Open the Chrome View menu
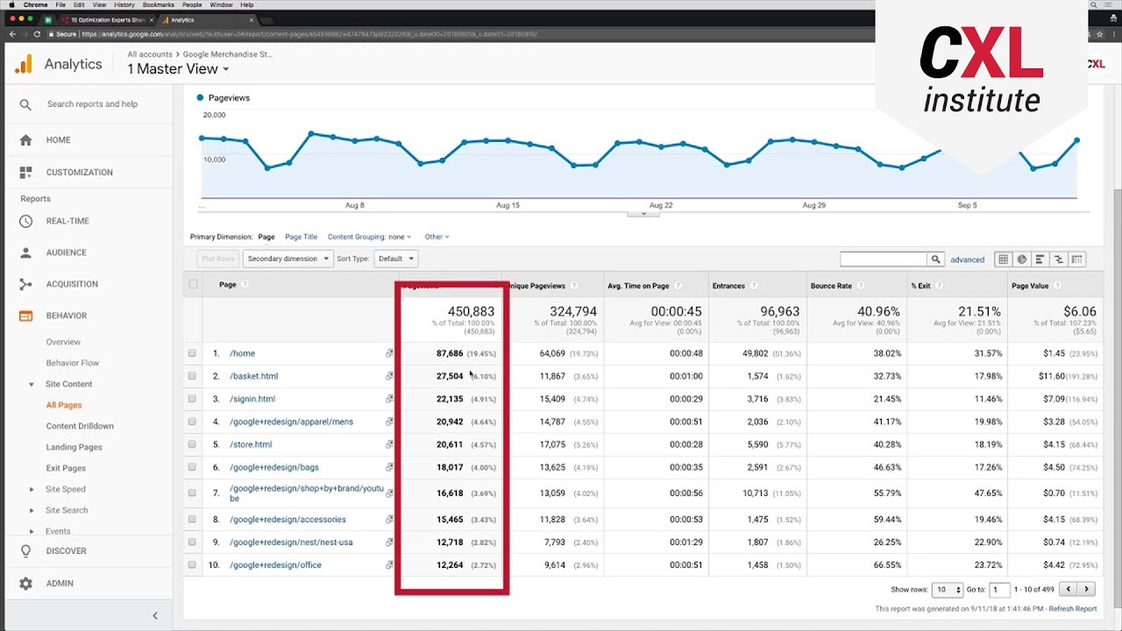 [x=99, y=5]
